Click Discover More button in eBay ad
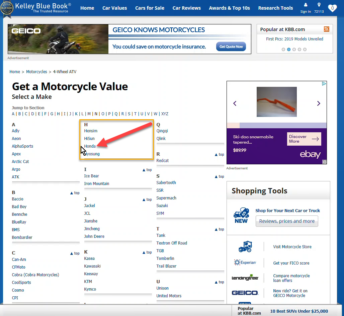The width and height of the screenshot is (344, 316). click(304, 139)
